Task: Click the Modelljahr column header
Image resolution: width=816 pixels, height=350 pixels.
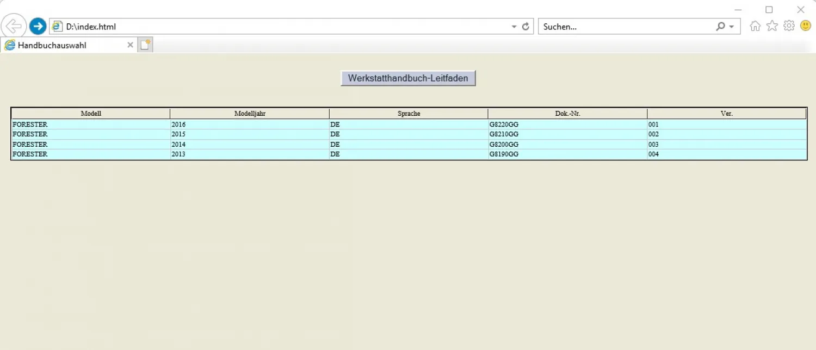Action: click(250, 114)
